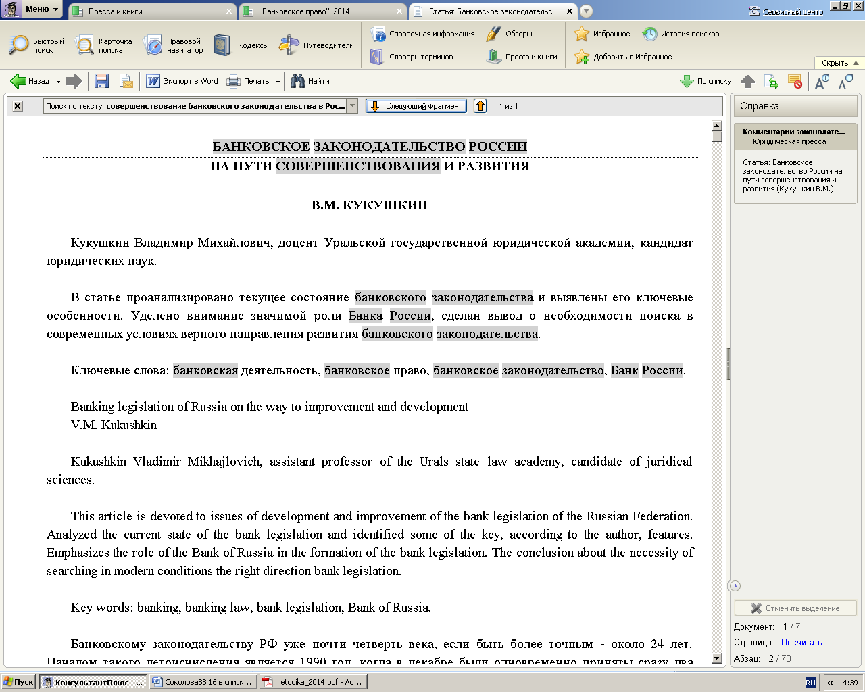The height and width of the screenshot is (692, 865).
Task: Click Следующий фрагмент button
Action: pyautogui.click(x=416, y=106)
